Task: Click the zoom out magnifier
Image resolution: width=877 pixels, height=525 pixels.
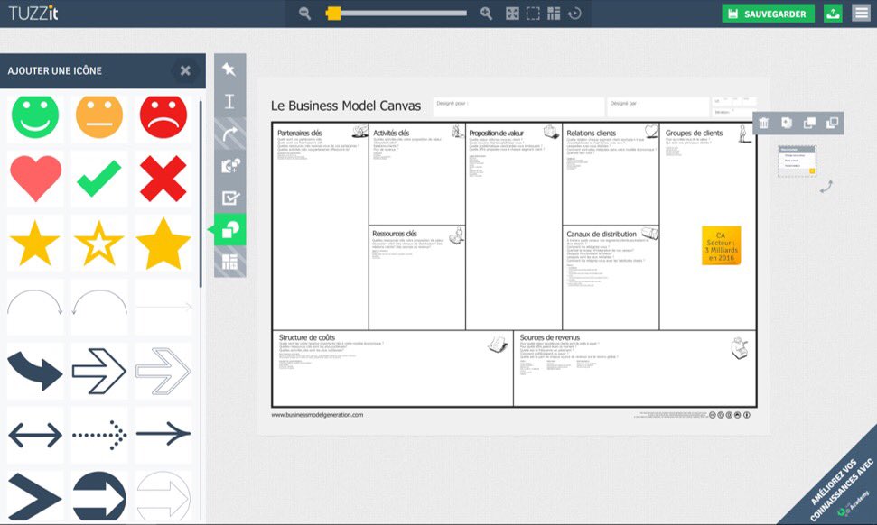Action: [x=305, y=14]
